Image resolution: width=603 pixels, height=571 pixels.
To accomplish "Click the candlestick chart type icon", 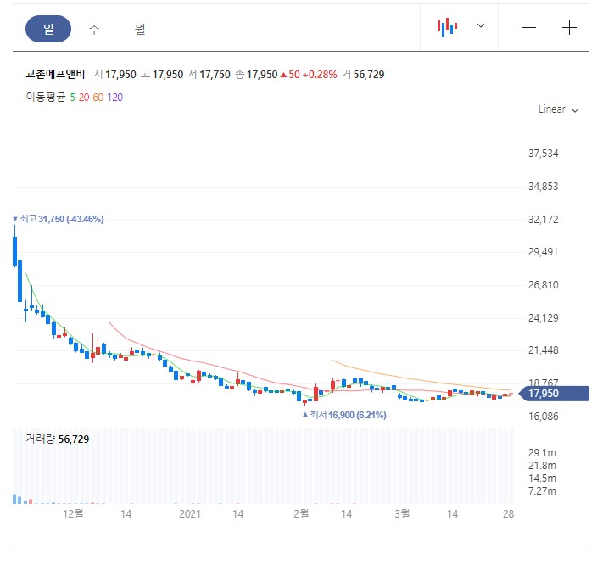I will click(447, 27).
